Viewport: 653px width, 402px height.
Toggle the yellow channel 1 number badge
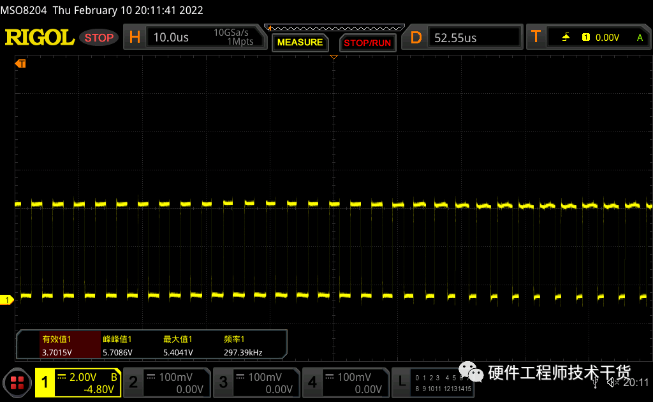click(x=45, y=383)
